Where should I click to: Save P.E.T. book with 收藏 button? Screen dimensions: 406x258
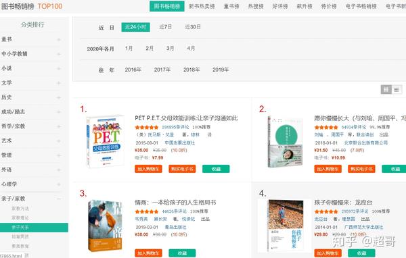(216, 169)
